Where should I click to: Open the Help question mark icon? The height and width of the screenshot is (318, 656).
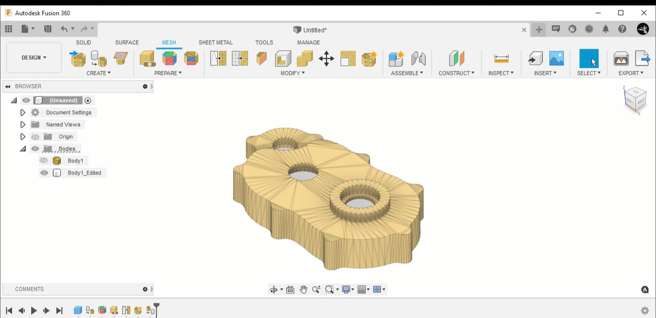coord(622,29)
